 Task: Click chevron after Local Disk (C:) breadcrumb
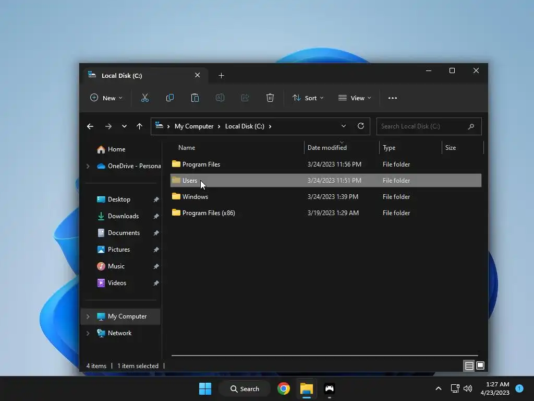[270, 126]
